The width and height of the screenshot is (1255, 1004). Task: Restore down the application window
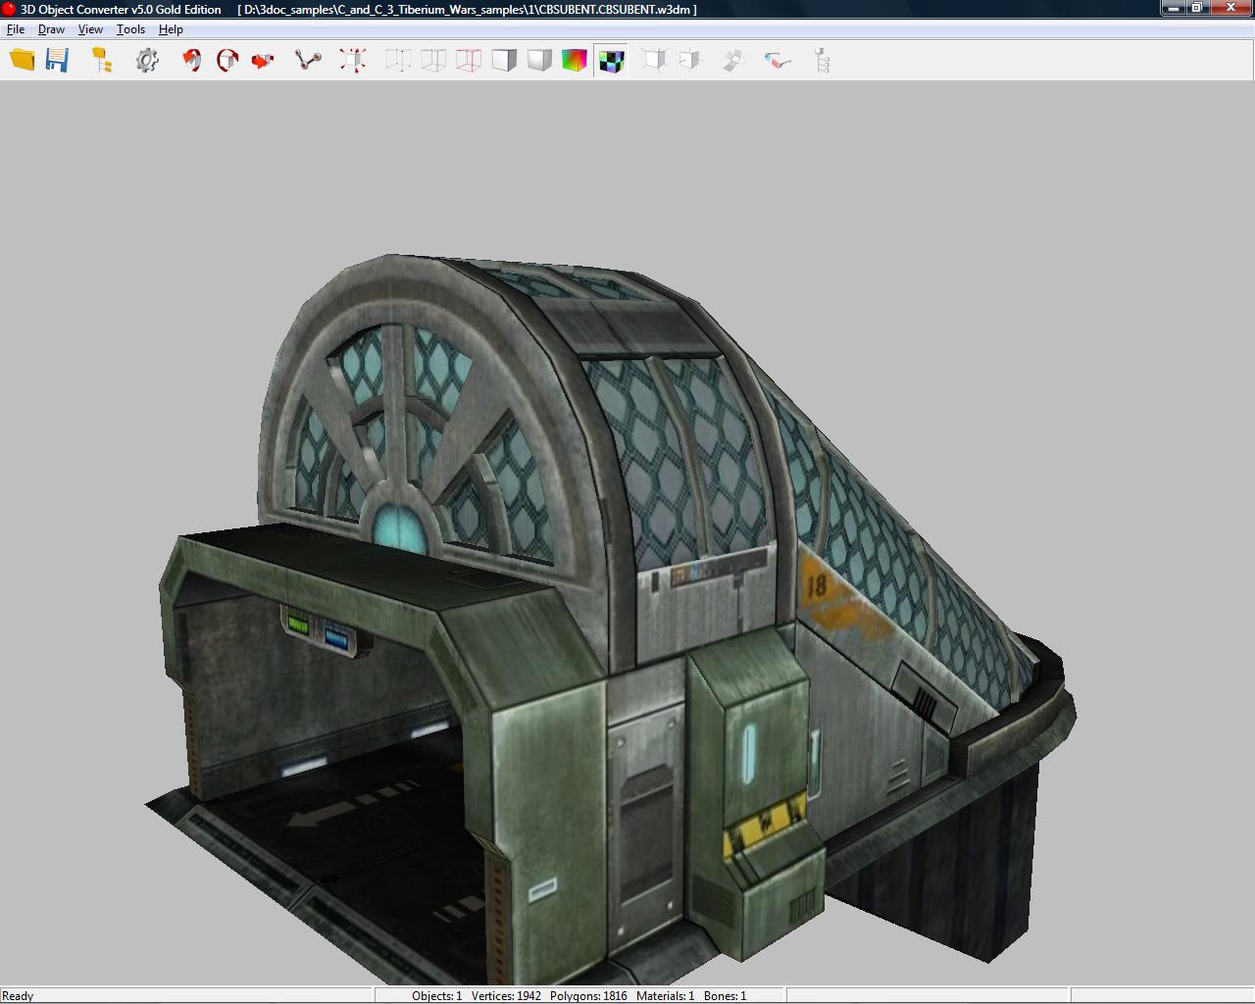click(1198, 8)
